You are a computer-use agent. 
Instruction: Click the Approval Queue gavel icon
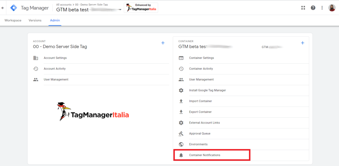pyautogui.click(x=181, y=134)
